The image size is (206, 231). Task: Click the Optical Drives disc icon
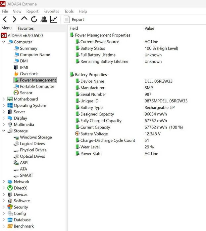(x=16, y=156)
